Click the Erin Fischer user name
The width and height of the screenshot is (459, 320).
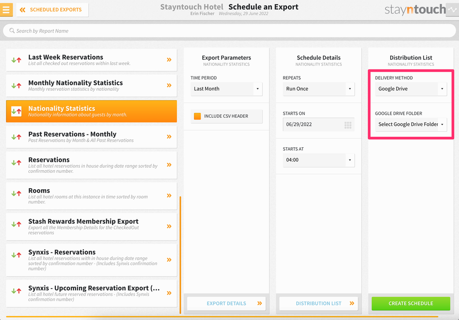[202, 13]
